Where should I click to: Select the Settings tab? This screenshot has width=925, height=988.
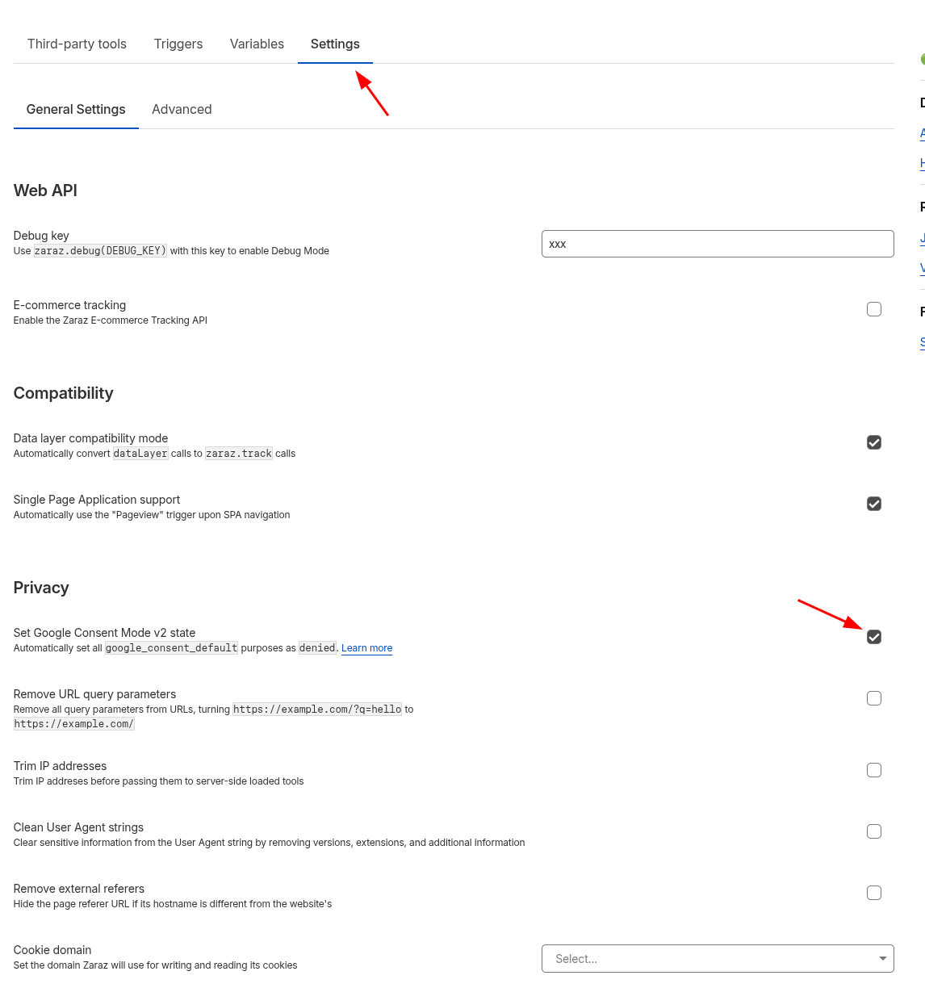[335, 44]
